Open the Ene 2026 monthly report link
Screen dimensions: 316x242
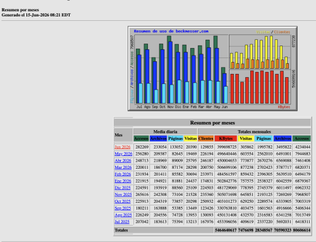click(123, 181)
